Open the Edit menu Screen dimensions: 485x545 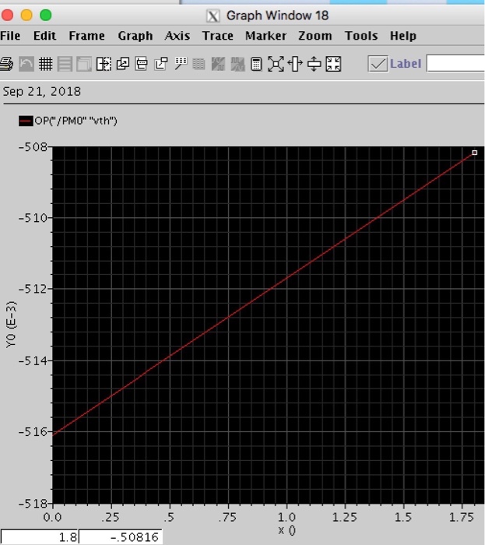44,36
